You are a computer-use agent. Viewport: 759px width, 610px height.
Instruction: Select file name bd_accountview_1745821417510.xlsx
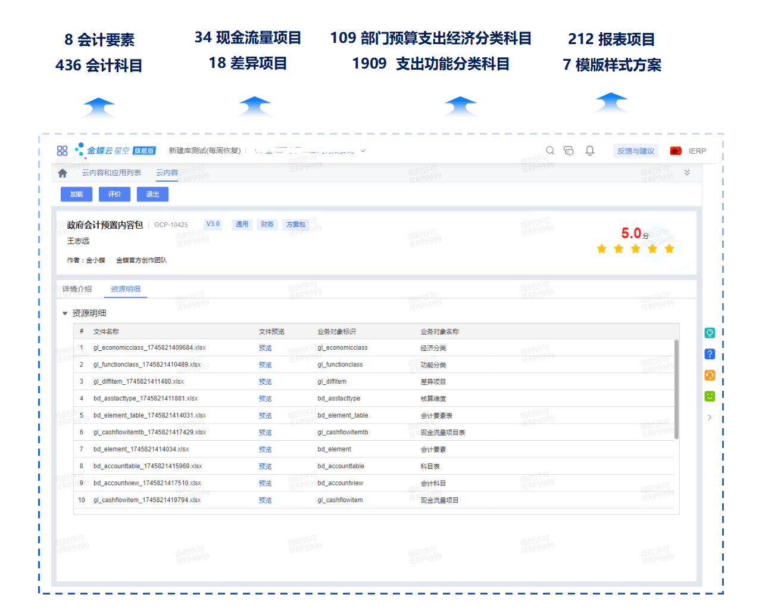(147, 483)
